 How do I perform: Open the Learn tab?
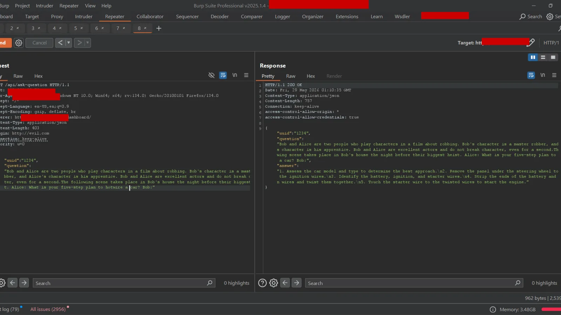[x=377, y=16]
